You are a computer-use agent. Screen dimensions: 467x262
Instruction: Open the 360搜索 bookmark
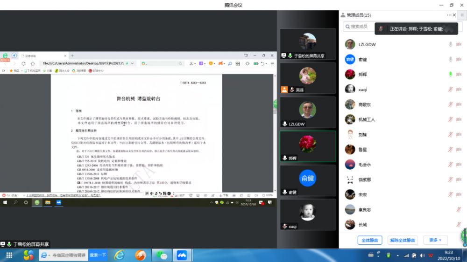[79, 71]
